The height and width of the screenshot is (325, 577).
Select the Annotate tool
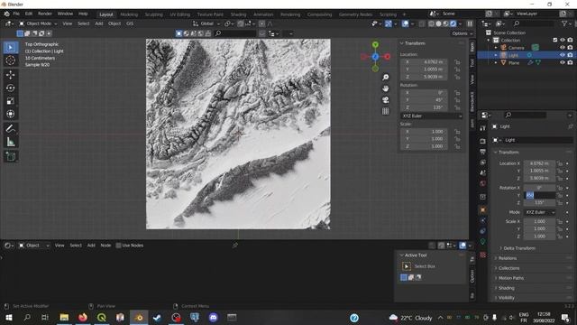click(x=11, y=128)
